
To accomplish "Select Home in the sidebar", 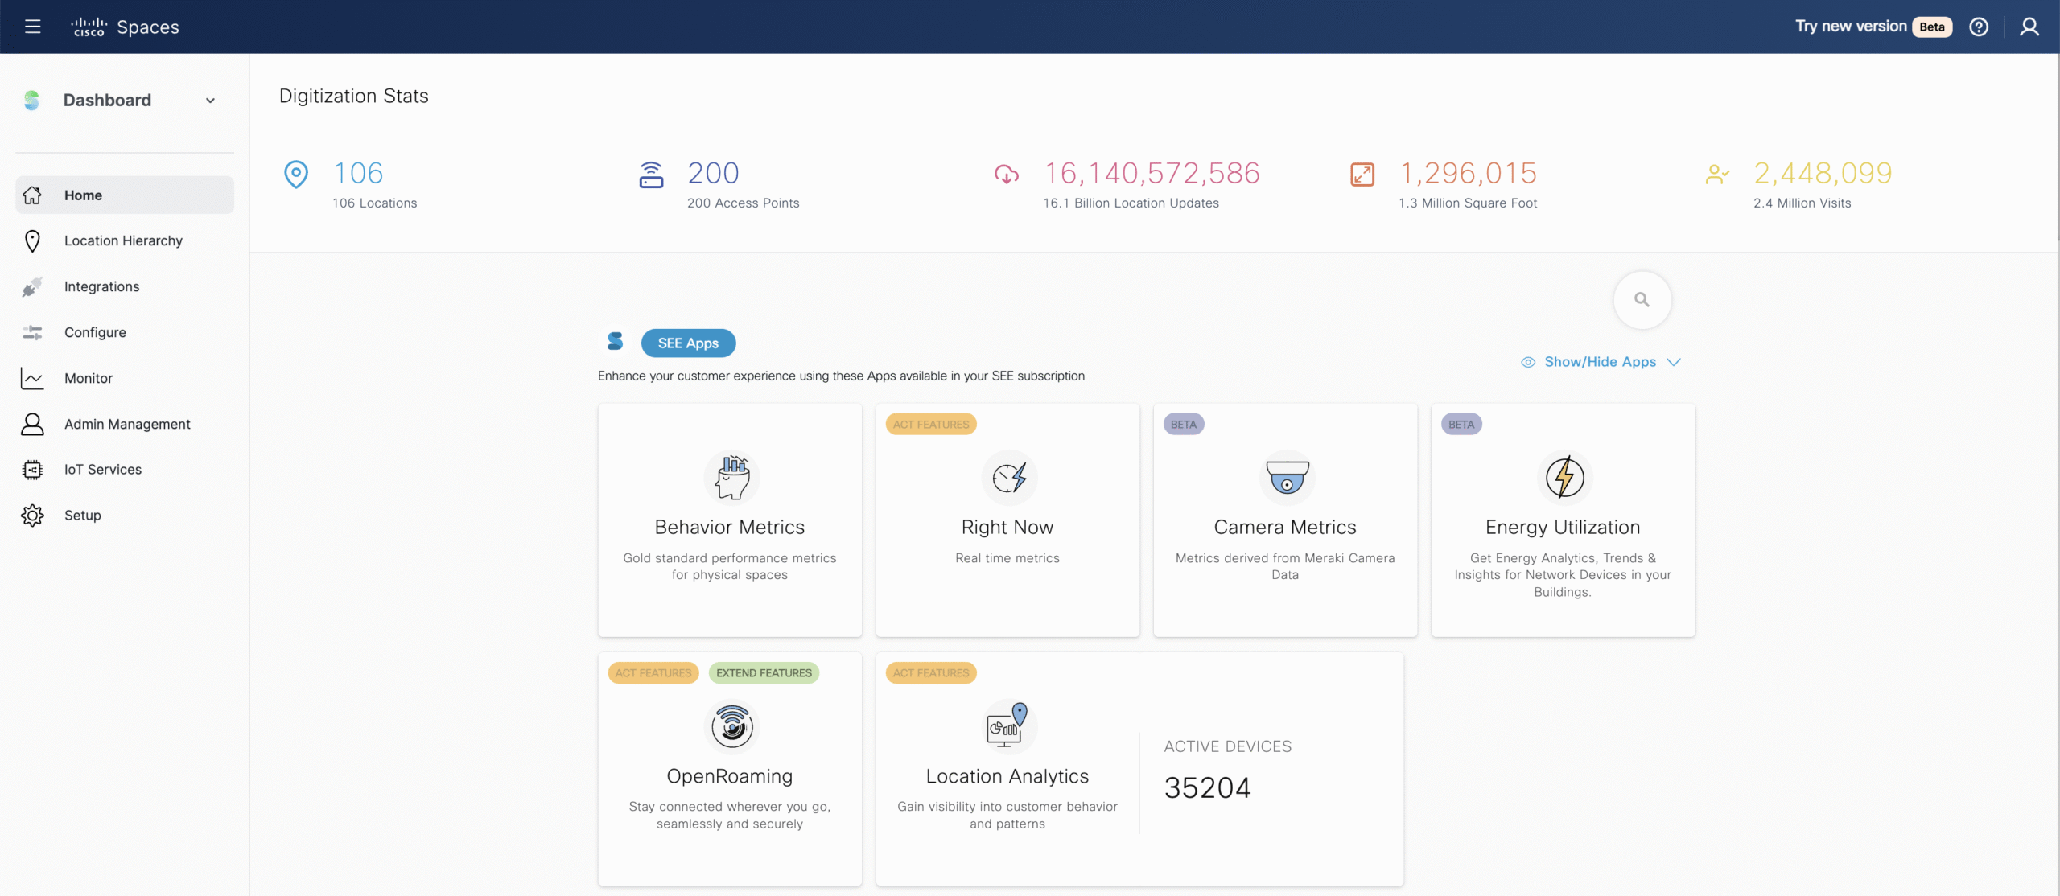I will 125,195.
